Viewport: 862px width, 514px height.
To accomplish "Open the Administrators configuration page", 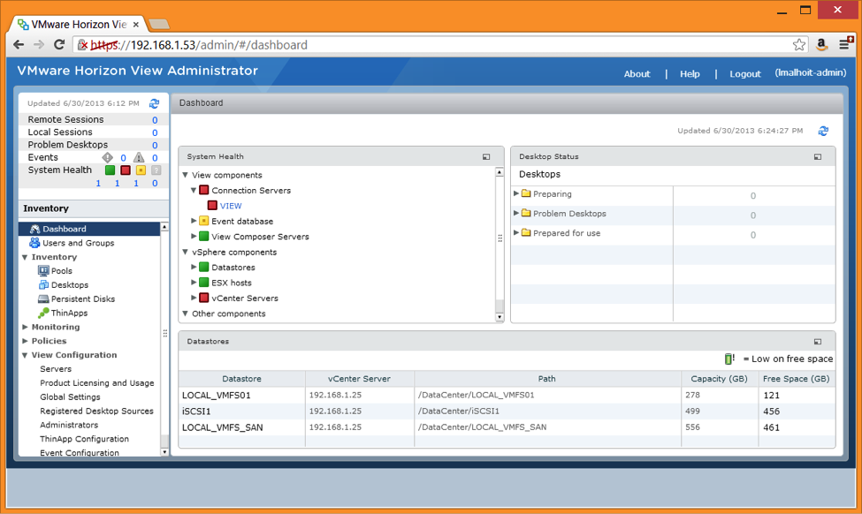I will 69,425.
